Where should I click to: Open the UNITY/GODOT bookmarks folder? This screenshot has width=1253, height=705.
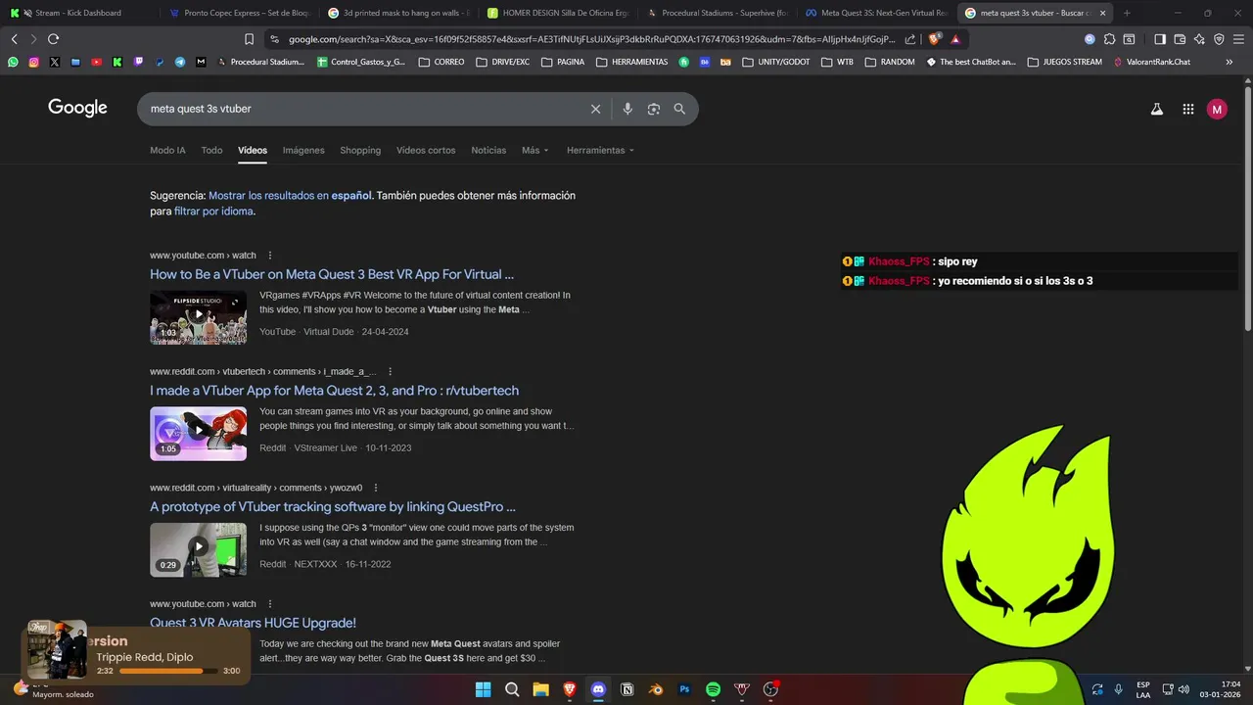point(776,62)
